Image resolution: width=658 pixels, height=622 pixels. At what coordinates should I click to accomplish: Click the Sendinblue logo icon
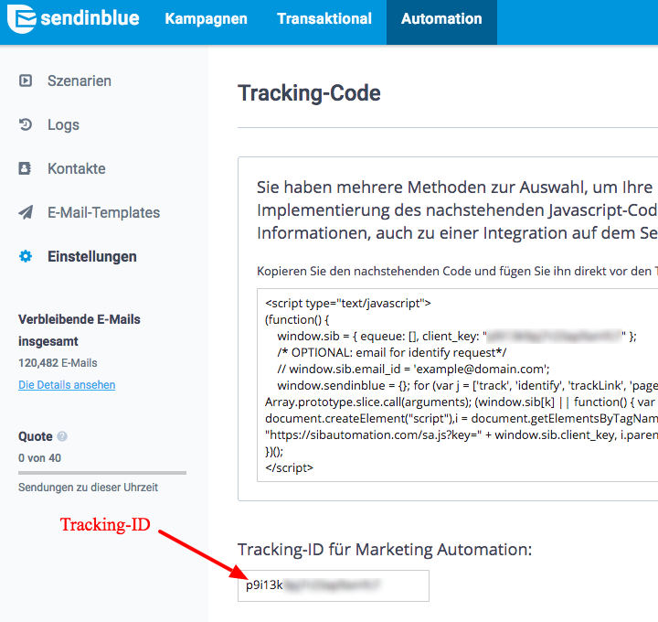pos(21,18)
